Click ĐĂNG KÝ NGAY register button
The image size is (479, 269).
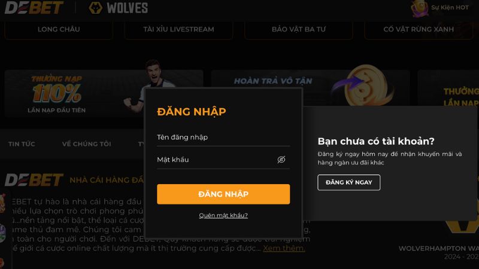[x=349, y=182]
